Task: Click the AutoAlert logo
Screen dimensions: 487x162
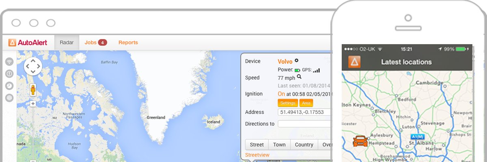Action: pyautogui.click(x=28, y=43)
